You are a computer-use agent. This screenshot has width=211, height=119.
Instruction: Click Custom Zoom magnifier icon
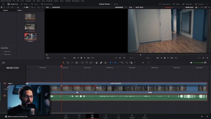click(x=131, y=62)
